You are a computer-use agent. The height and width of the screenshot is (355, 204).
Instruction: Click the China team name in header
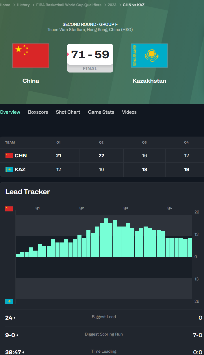[x=31, y=81]
